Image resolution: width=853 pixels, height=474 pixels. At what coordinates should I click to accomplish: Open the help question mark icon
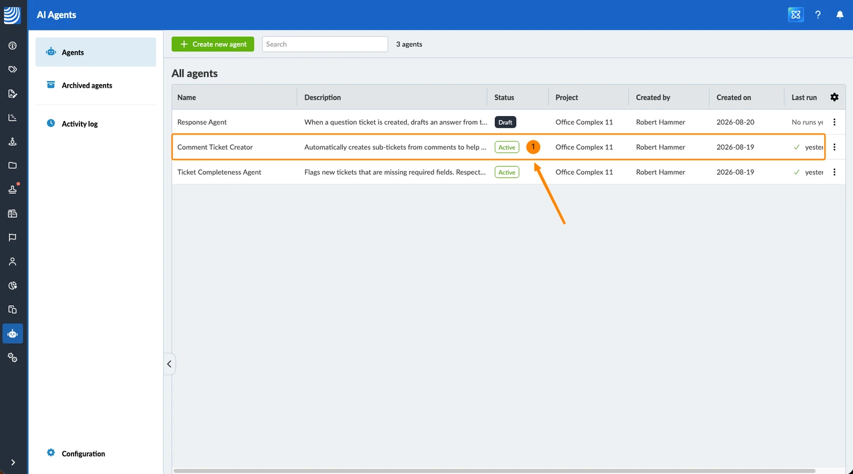(x=818, y=15)
